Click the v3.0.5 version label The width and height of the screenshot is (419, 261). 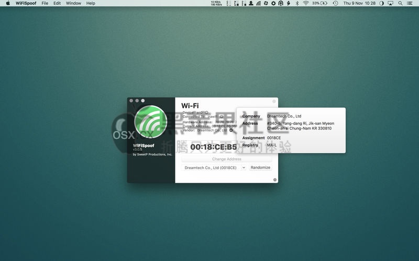tap(137, 150)
